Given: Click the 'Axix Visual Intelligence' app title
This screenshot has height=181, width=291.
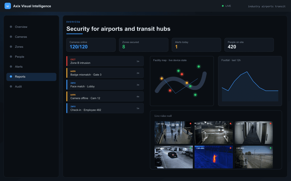Looking at the screenshot, I should pos(32,6).
